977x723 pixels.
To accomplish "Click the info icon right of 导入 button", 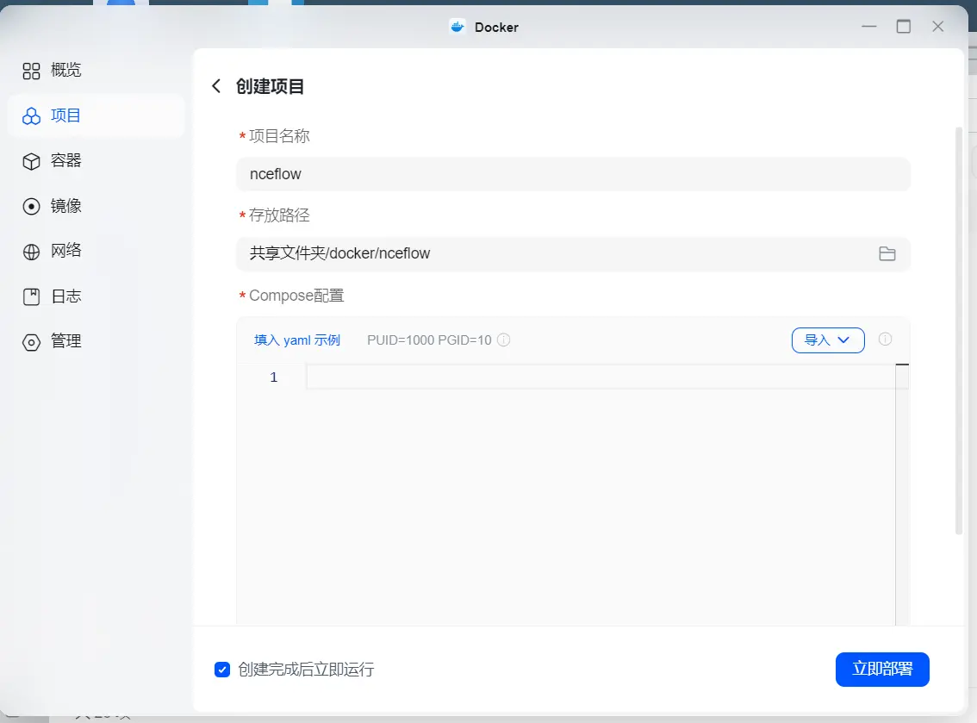I will 885,339.
